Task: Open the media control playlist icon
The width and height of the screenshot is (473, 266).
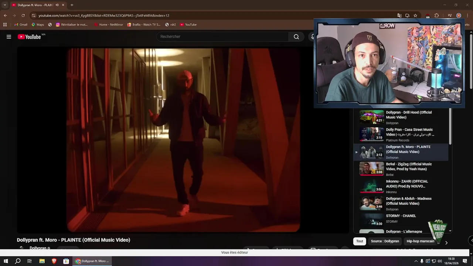Action: [450, 16]
